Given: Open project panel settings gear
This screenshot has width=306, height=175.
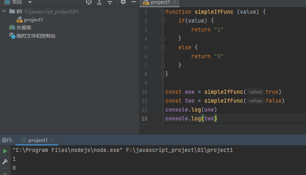Looking at the screenshot, I should [123, 2].
